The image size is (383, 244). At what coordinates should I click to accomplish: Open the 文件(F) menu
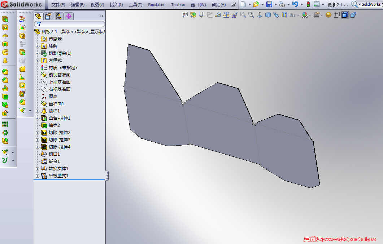58,5
